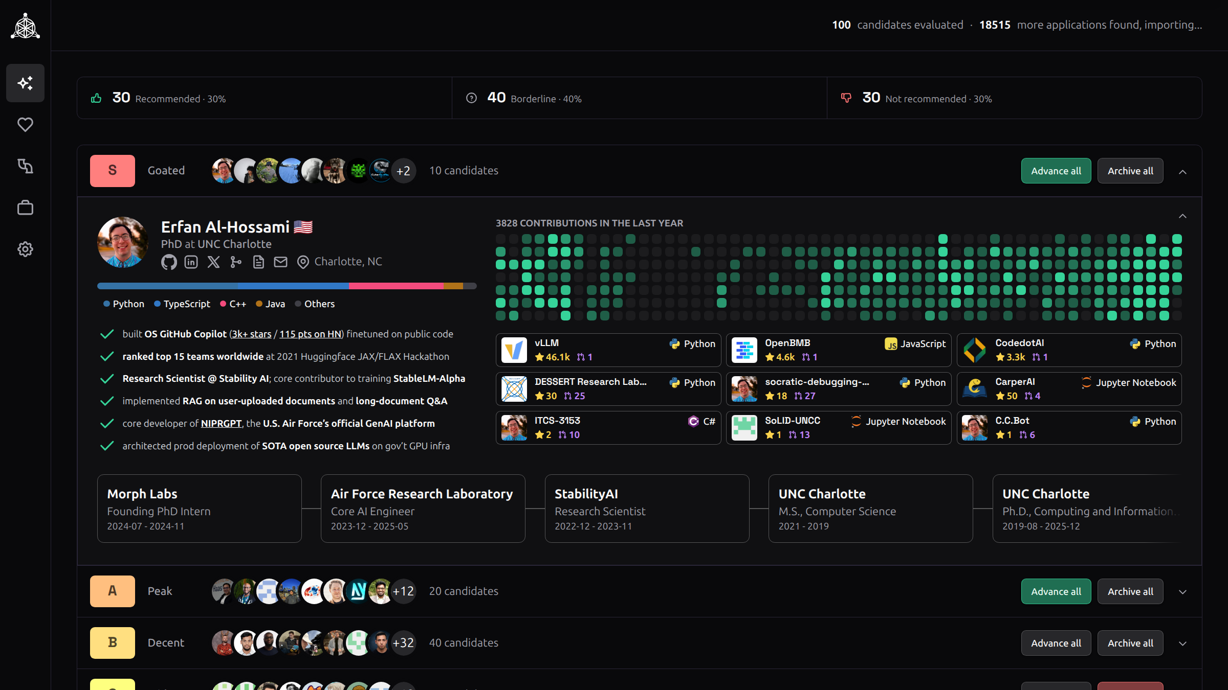Show the +12 more Peak candidates
Screen dimensions: 1228x690
point(403,591)
